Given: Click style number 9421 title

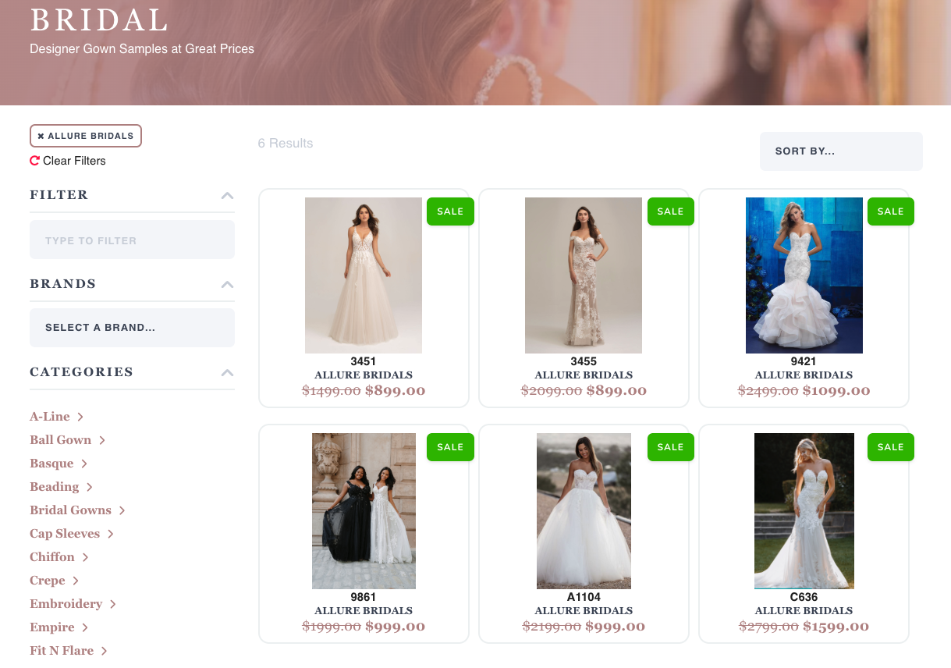Looking at the screenshot, I should [804, 361].
